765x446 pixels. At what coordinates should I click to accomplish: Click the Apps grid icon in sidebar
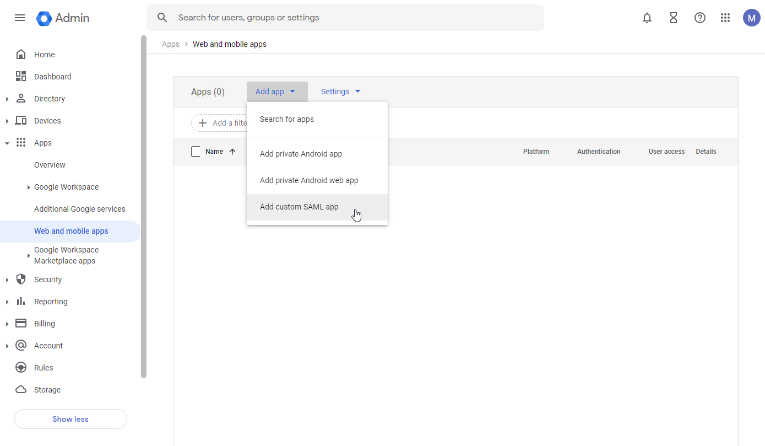point(21,143)
